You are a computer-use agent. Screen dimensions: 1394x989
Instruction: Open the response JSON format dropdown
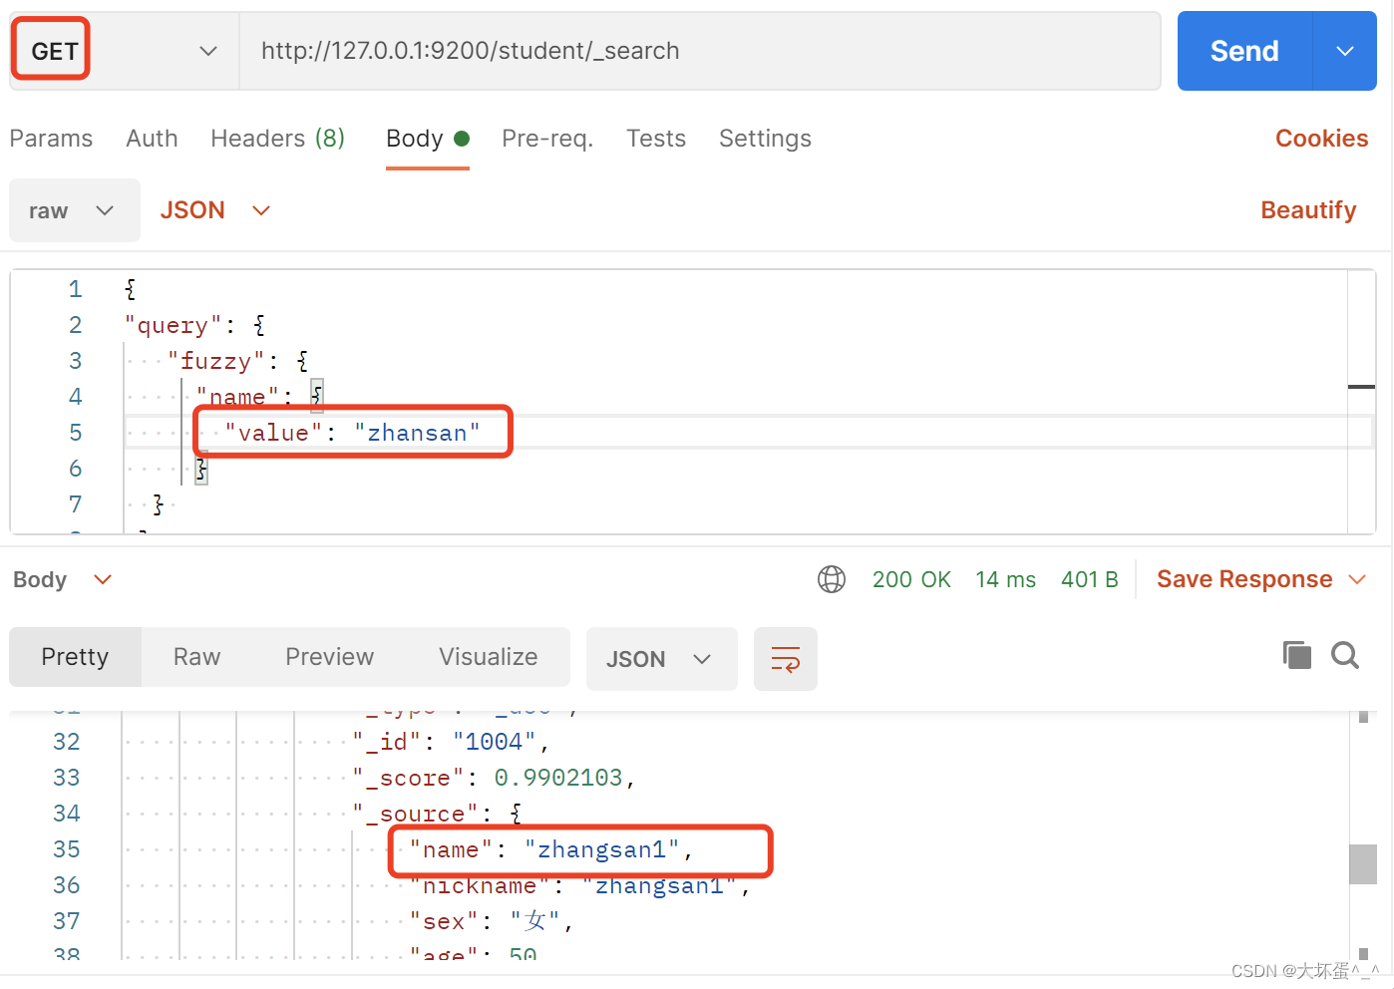point(661,659)
